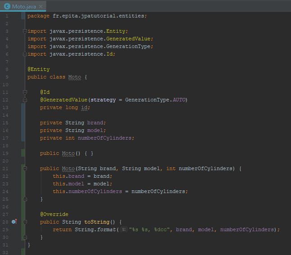291x255 pixels.
Task: Click the 'id' field name on line 13
Action: [x=84, y=107]
